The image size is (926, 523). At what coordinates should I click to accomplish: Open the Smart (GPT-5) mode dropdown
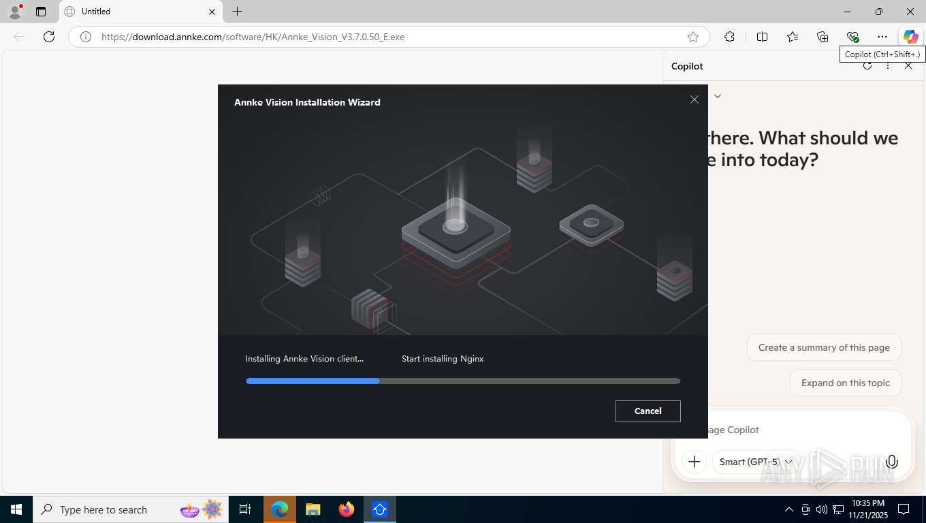[755, 462]
